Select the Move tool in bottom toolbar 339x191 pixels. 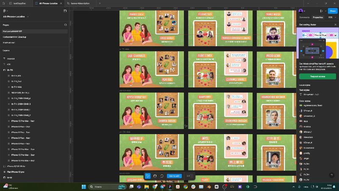point(148,176)
